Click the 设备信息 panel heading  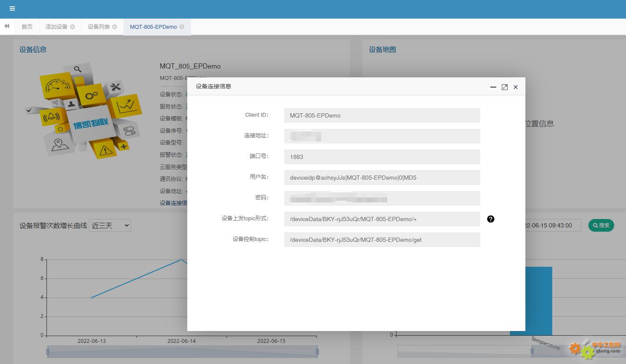click(33, 49)
